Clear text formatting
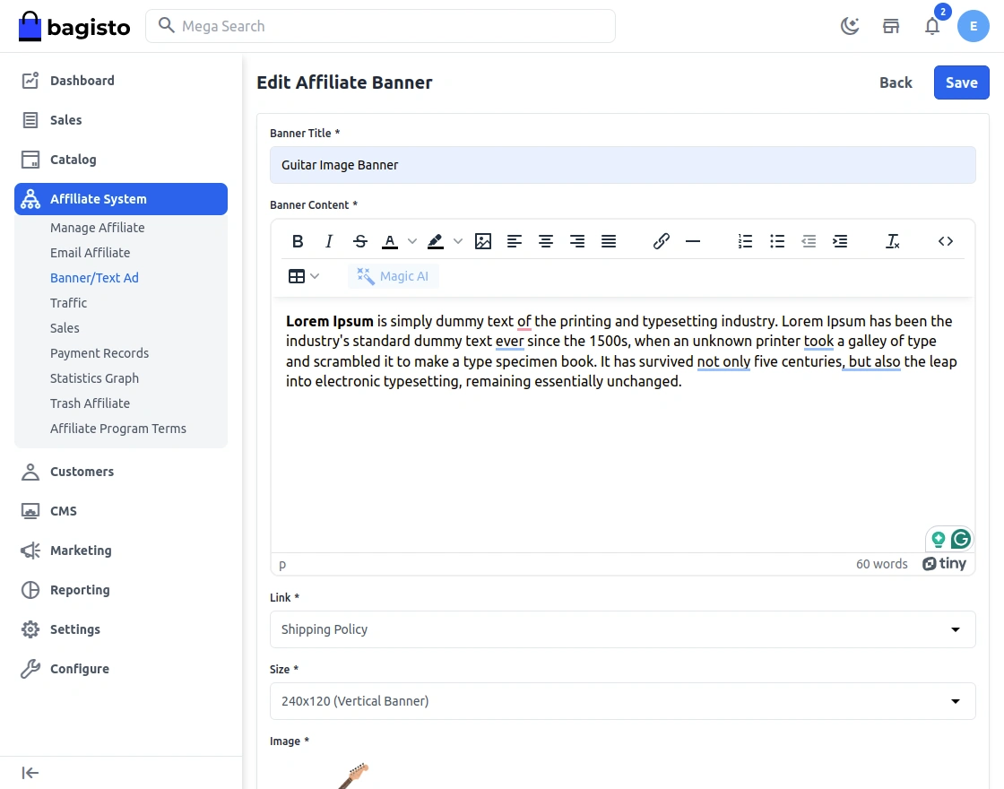Viewport: 1004px width, 789px height. (893, 241)
